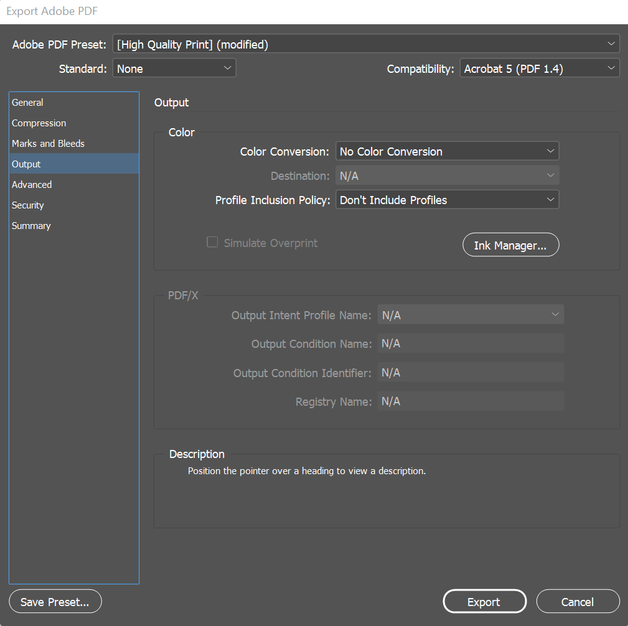628x626 pixels.
Task: Click the Output Condition Name field
Action: pyautogui.click(x=471, y=344)
